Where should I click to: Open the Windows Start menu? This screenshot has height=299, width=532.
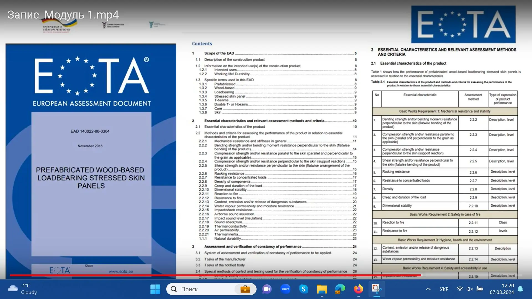tap(155, 289)
